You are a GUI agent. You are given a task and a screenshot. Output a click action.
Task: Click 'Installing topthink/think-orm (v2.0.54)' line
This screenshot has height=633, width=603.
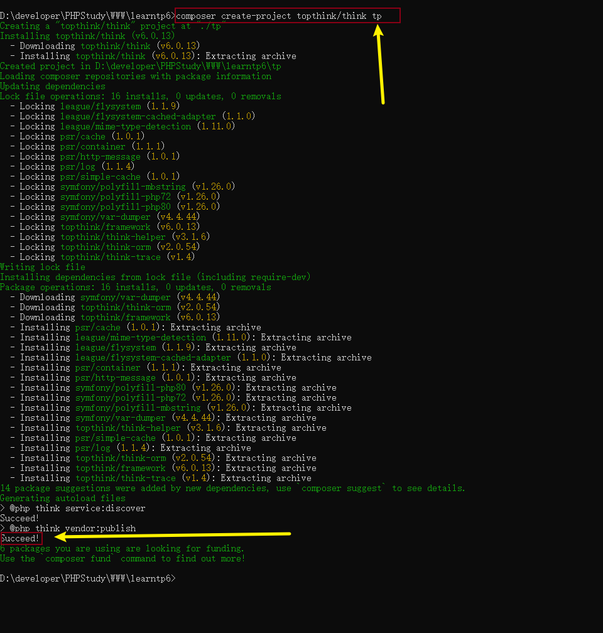click(163, 458)
